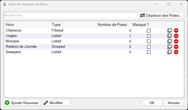Select the Chansons row name
Viewport: 188px width, 110px height.
[x=14, y=30]
